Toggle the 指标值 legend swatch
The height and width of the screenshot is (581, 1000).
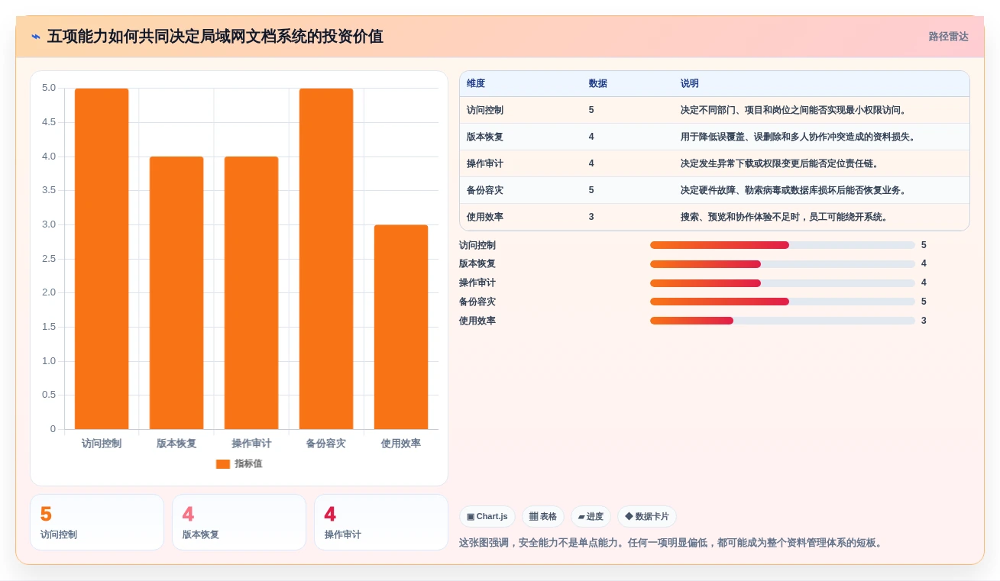223,463
